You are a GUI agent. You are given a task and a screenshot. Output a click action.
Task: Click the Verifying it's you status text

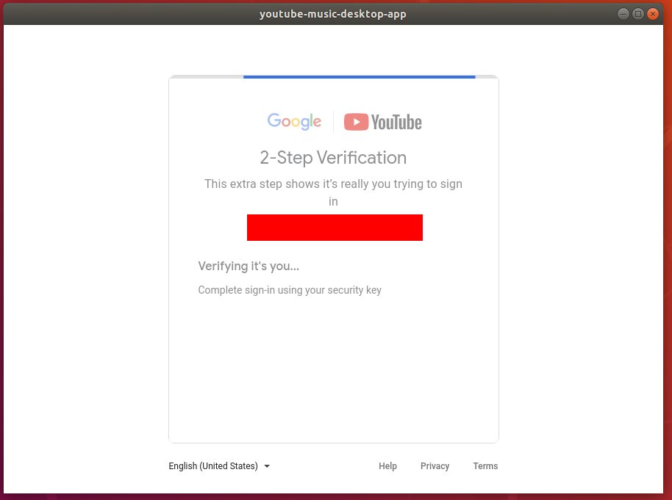click(x=248, y=266)
